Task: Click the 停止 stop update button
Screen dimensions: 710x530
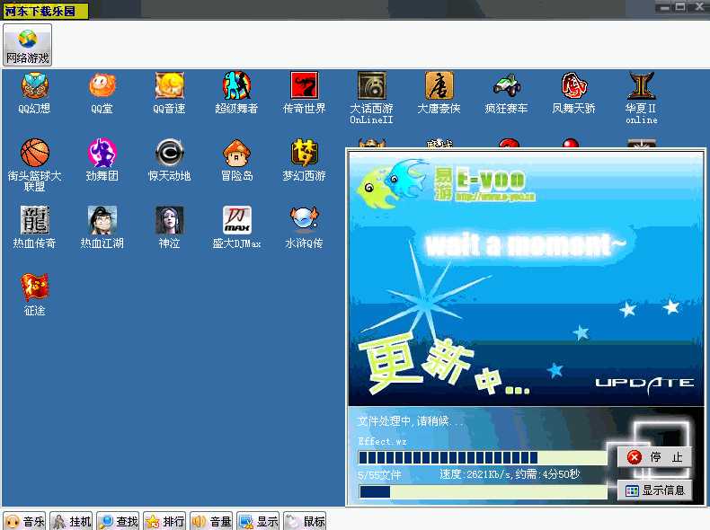Action: pyautogui.click(x=655, y=457)
